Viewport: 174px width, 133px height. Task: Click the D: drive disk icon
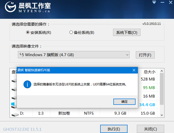(14, 113)
